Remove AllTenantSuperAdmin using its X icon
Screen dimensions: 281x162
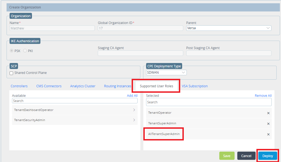268,134
